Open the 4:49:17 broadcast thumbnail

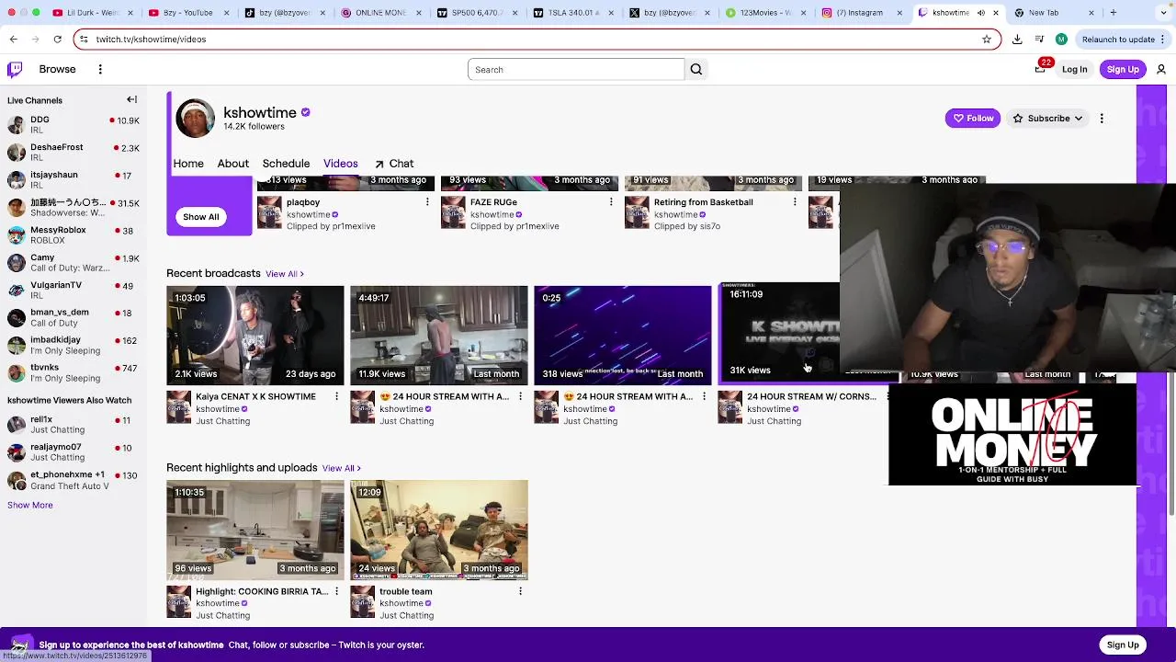[439, 335]
